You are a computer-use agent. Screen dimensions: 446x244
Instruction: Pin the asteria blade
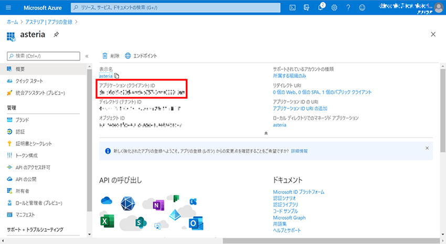56,35
